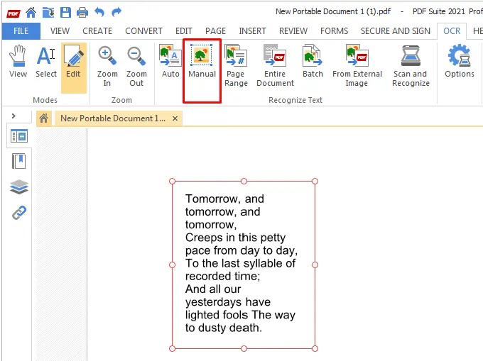
Task: Click the top-right handle of the text box
Action: [315, 181]
